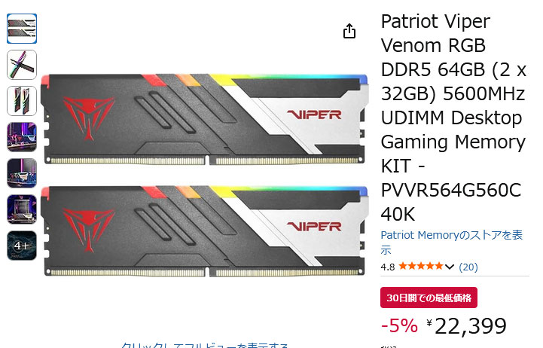Image resolution: width=543 pixels, height=348 pixels.
Task: Click the -5% discount label
Action: (399, 325)
